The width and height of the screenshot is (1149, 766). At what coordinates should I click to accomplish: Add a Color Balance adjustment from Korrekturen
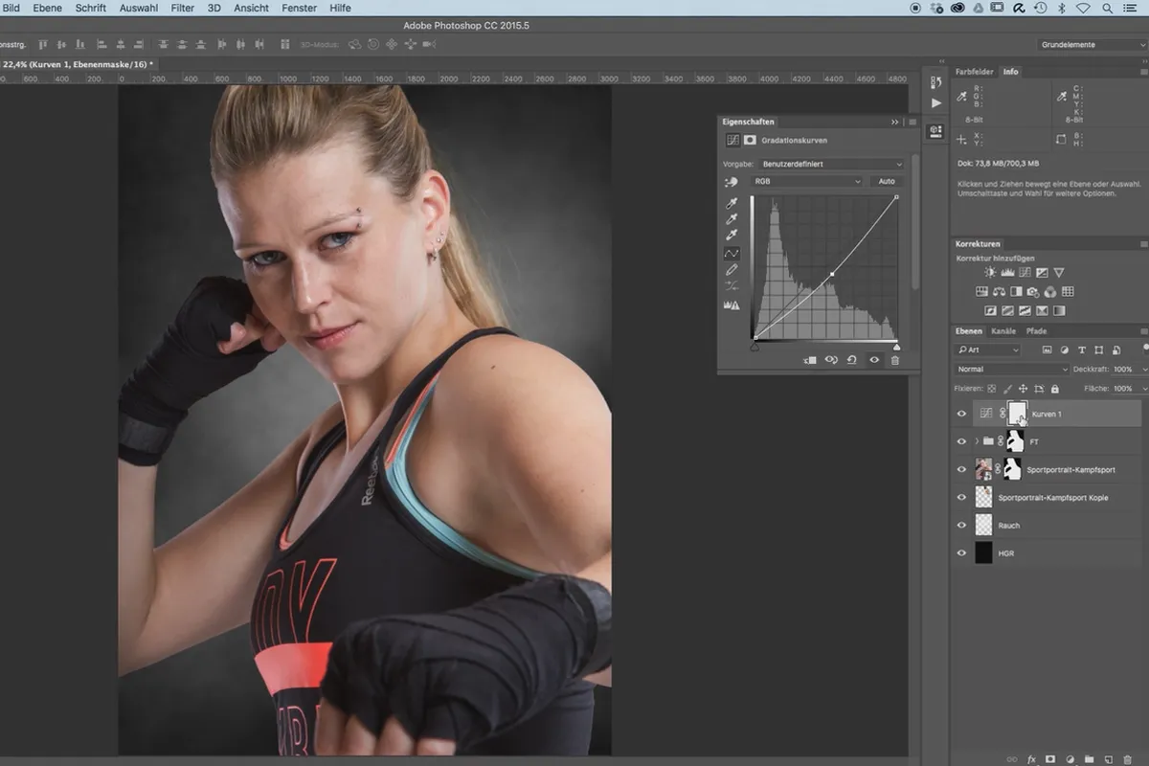[999, 292]
